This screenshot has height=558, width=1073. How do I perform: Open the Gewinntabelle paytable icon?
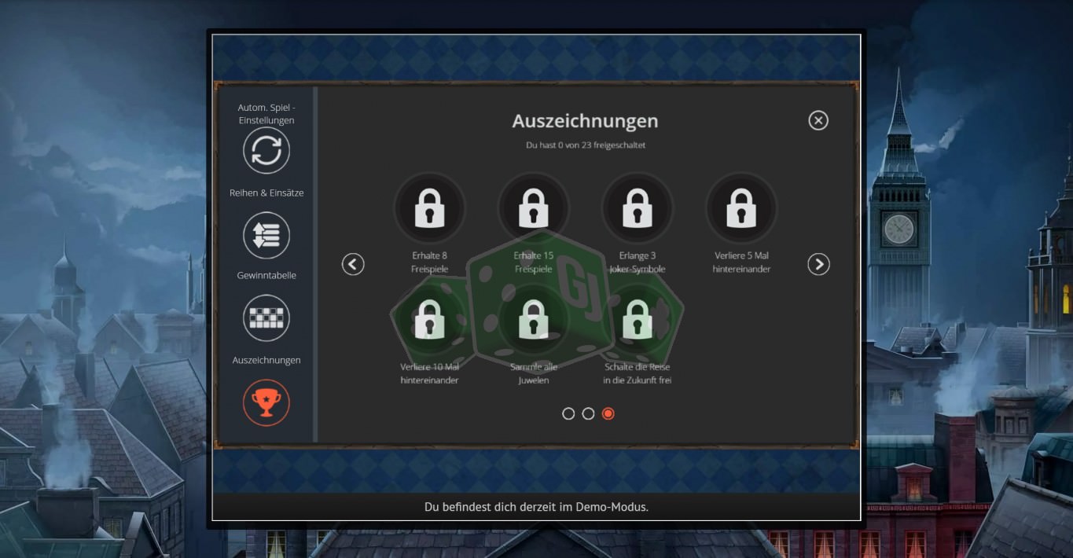click(x=266, y=318)
